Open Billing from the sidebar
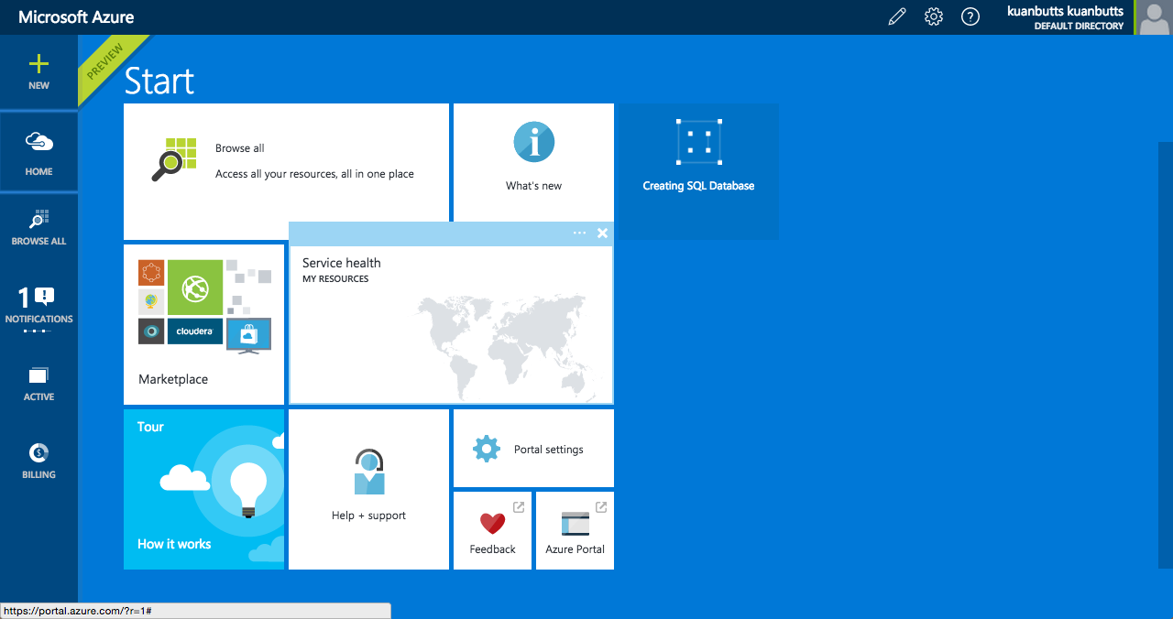Image resolution: width=1173 pixels, height=619 pixels. [38, 461]
